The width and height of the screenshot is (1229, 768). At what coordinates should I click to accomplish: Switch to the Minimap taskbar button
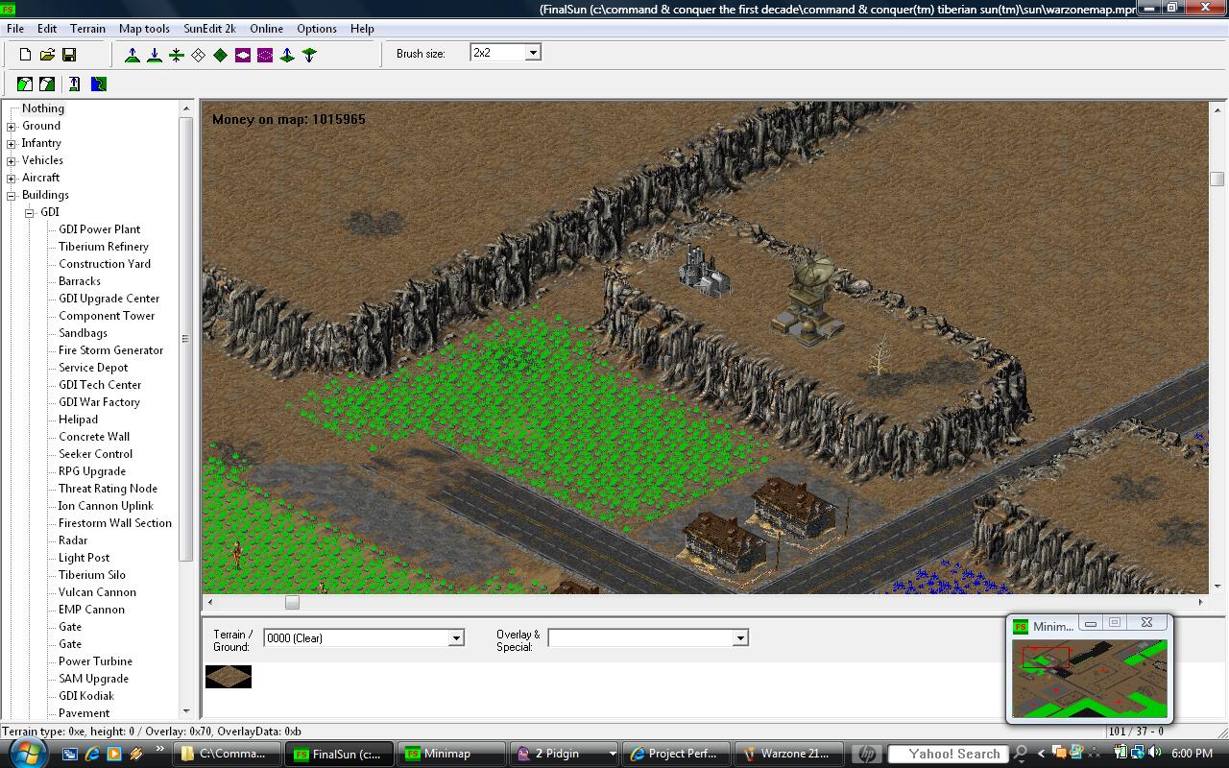pyautogui.click(x=451, y=754)
